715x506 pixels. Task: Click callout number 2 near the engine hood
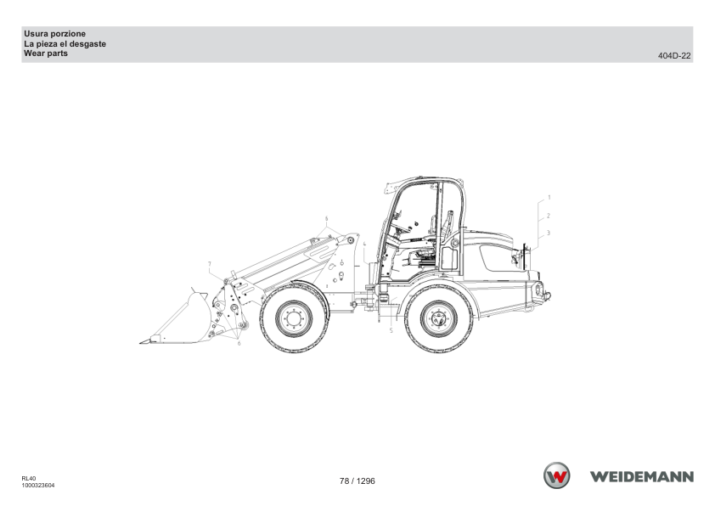point(549,216)
